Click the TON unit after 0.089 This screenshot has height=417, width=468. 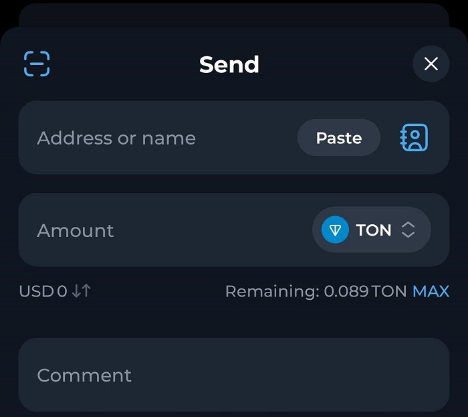(x=389, y=291)
